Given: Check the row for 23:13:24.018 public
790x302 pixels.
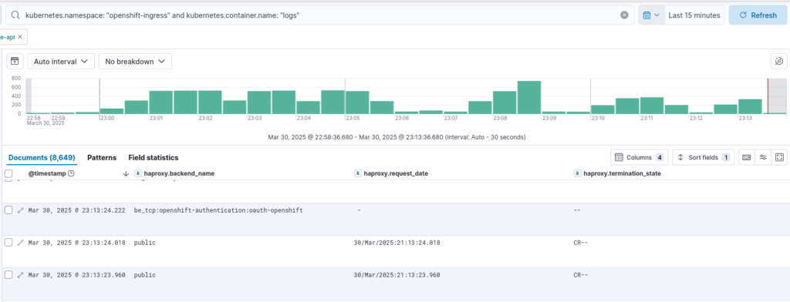Looking at the screenshot, I should point(8,243).
